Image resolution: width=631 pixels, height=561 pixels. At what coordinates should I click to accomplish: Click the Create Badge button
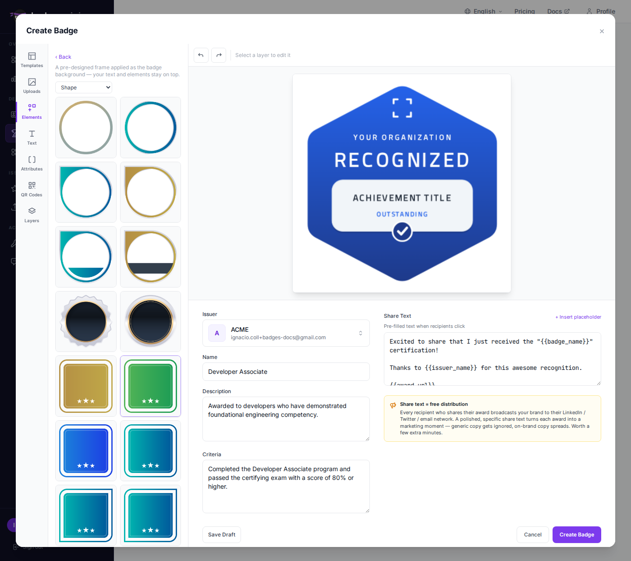(577, 535)
